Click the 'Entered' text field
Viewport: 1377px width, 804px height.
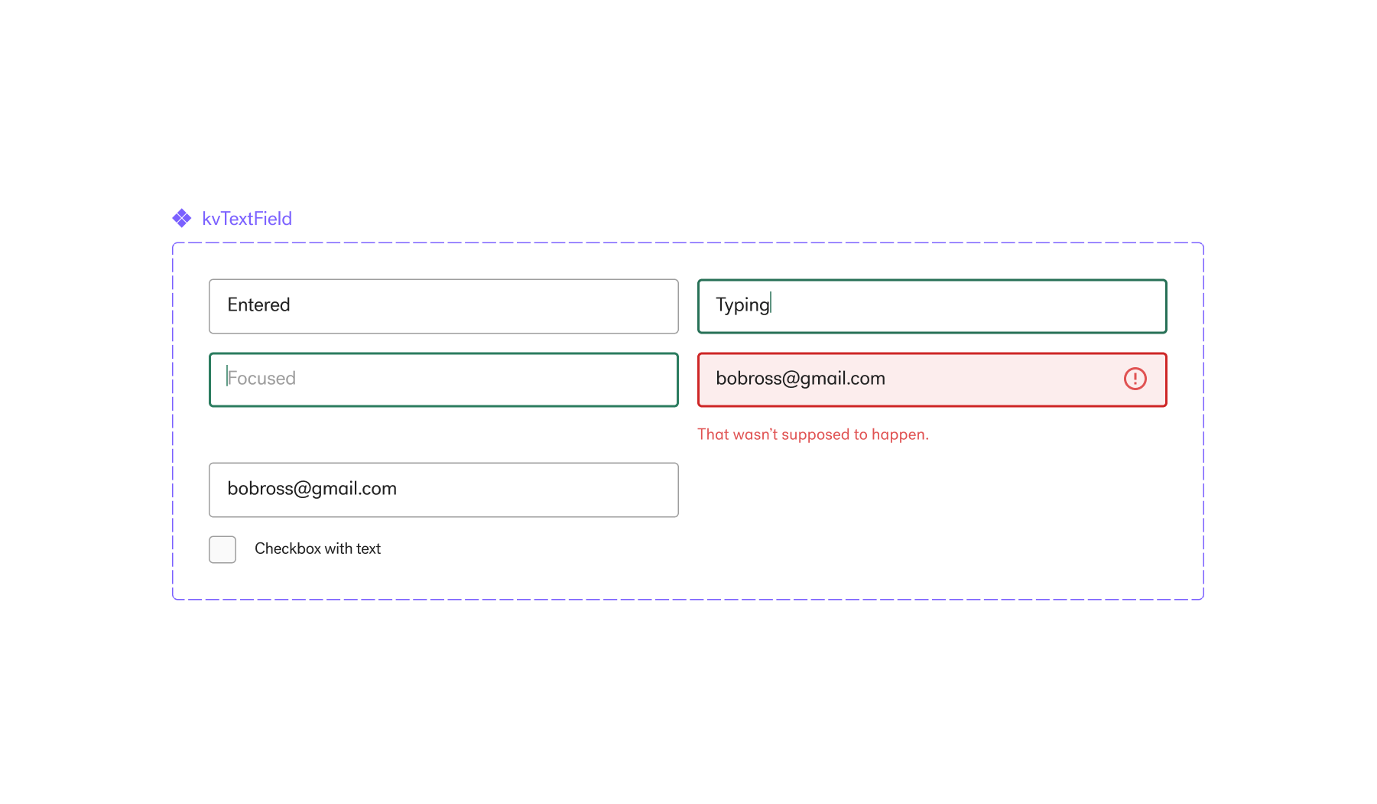click(x=443, y=306)
